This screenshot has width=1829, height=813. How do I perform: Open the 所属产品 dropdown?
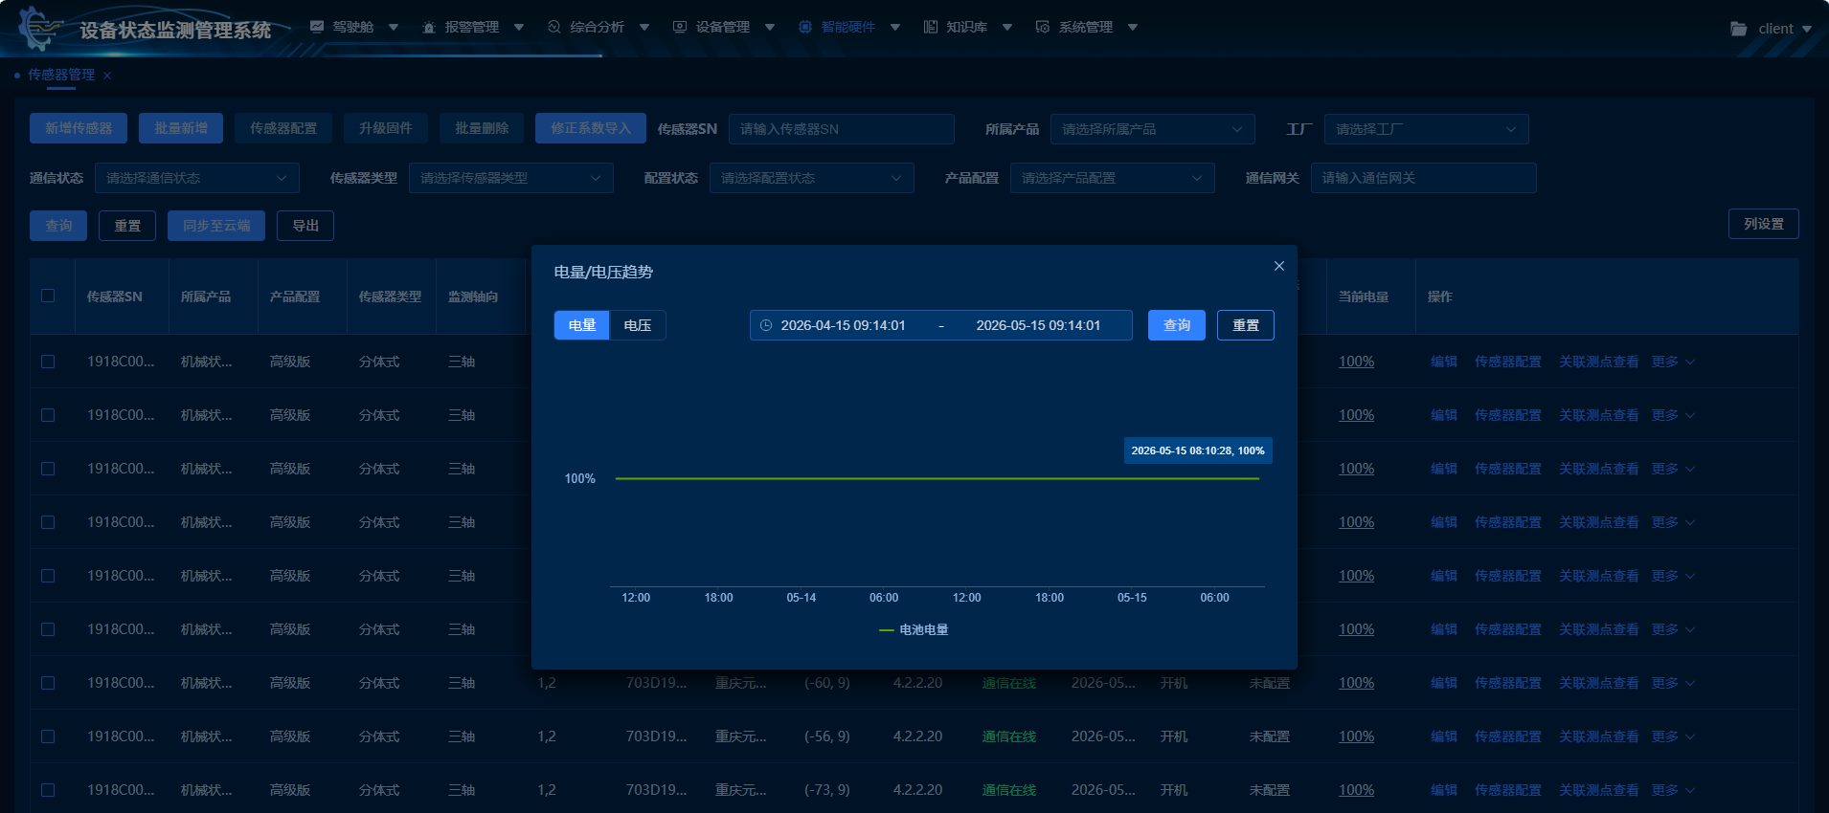1153,129
